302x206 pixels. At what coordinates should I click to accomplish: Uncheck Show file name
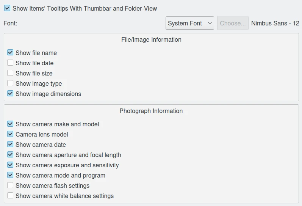tap(10, 53)
